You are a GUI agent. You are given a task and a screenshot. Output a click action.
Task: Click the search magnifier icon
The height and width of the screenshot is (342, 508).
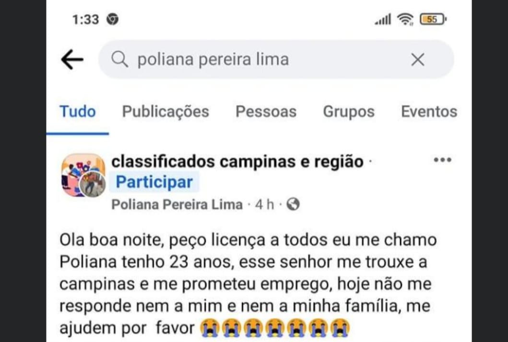[x=119, y=60]
